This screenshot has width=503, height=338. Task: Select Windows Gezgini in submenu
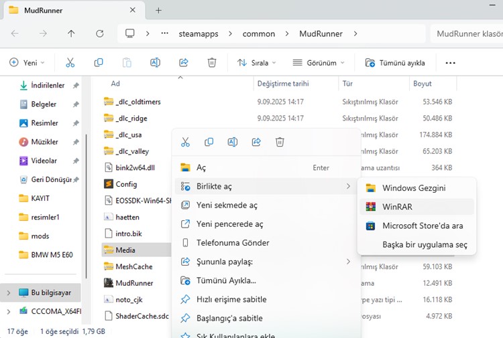[416, 188]
